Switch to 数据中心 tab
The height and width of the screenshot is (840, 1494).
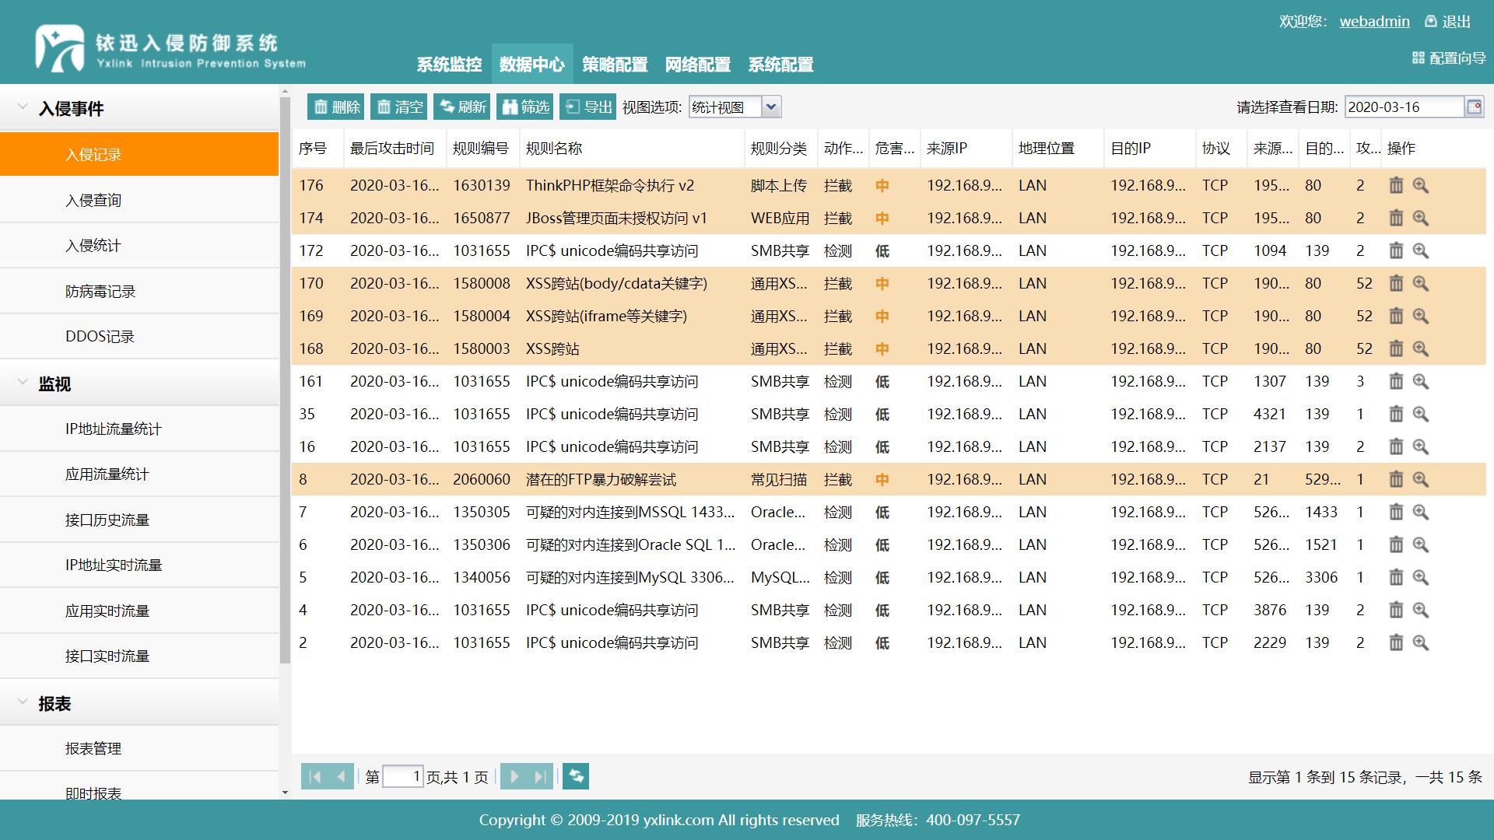[x=532, y=65]
